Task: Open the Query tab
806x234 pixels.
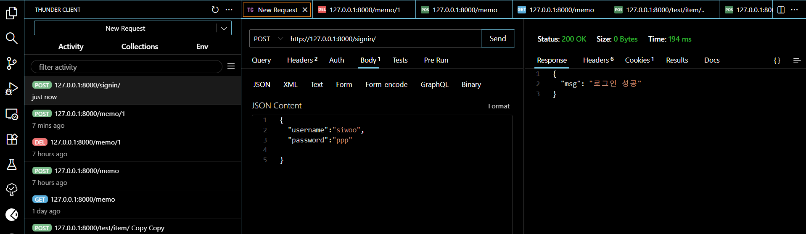Action: [x=261, y=60]
